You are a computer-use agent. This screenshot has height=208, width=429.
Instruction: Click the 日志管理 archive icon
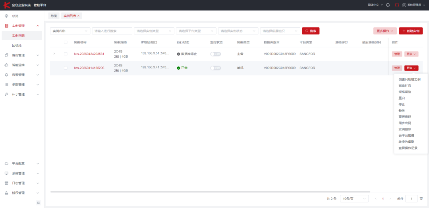pos(7,183)
